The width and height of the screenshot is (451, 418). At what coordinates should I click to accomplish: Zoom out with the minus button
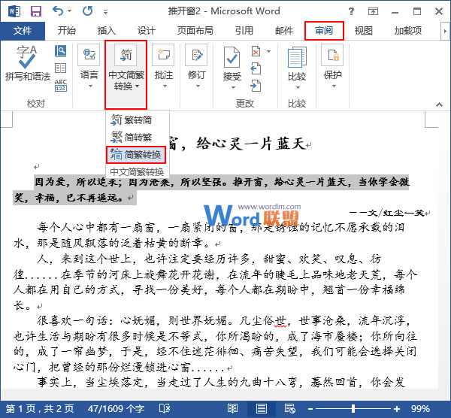pyautogui.click(x=310, y=409)
